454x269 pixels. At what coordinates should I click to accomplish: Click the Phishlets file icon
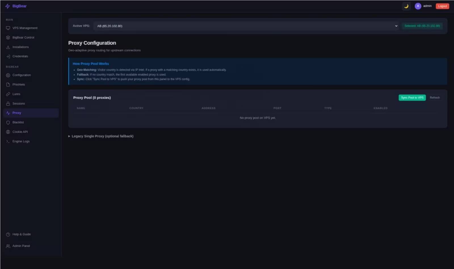(x=8, y=85)
